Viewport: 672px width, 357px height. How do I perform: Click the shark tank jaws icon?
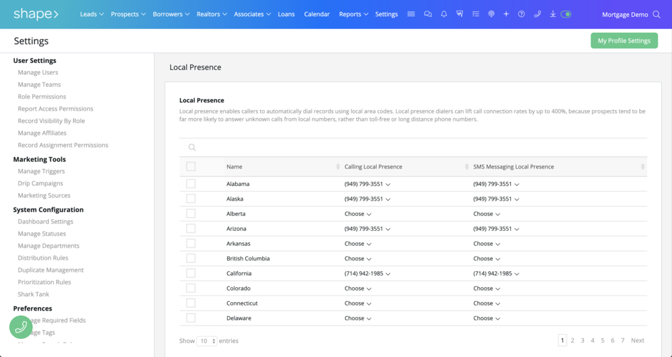460,14
